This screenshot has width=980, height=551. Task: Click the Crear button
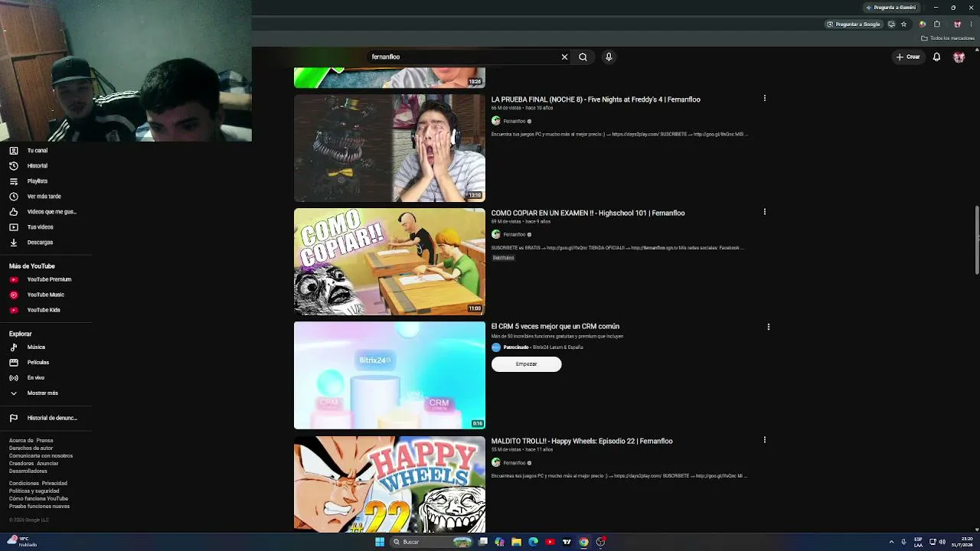click(908, 57)
